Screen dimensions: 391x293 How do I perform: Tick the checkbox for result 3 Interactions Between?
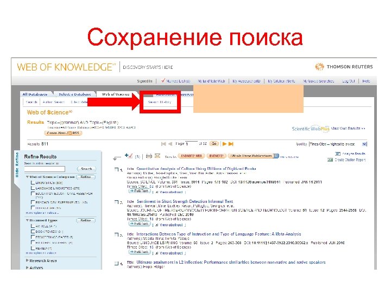coord(116,235)
